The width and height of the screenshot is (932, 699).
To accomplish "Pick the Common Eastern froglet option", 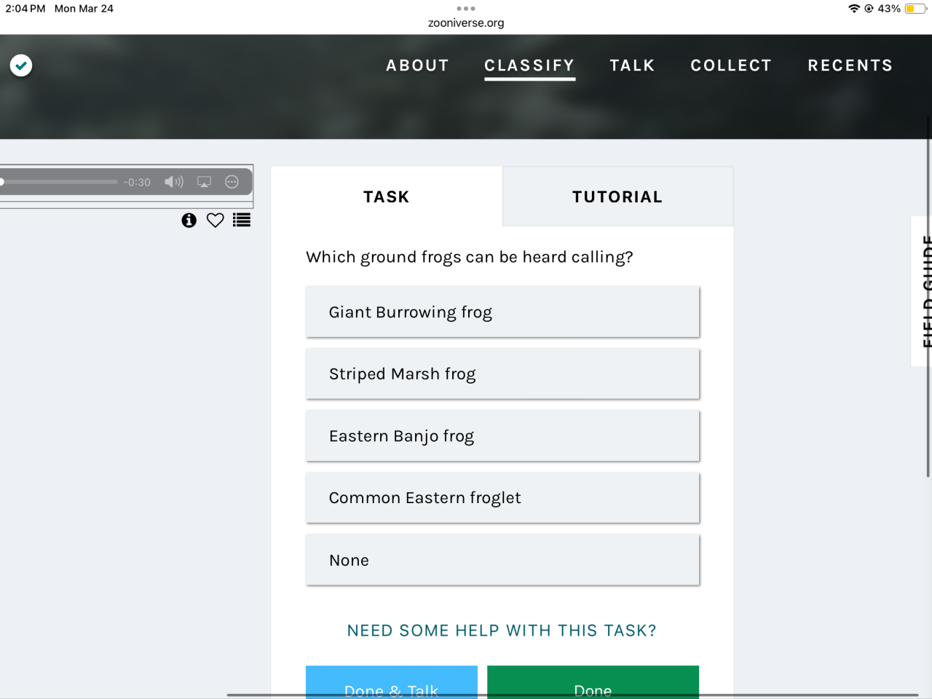I will pos(502,498).
